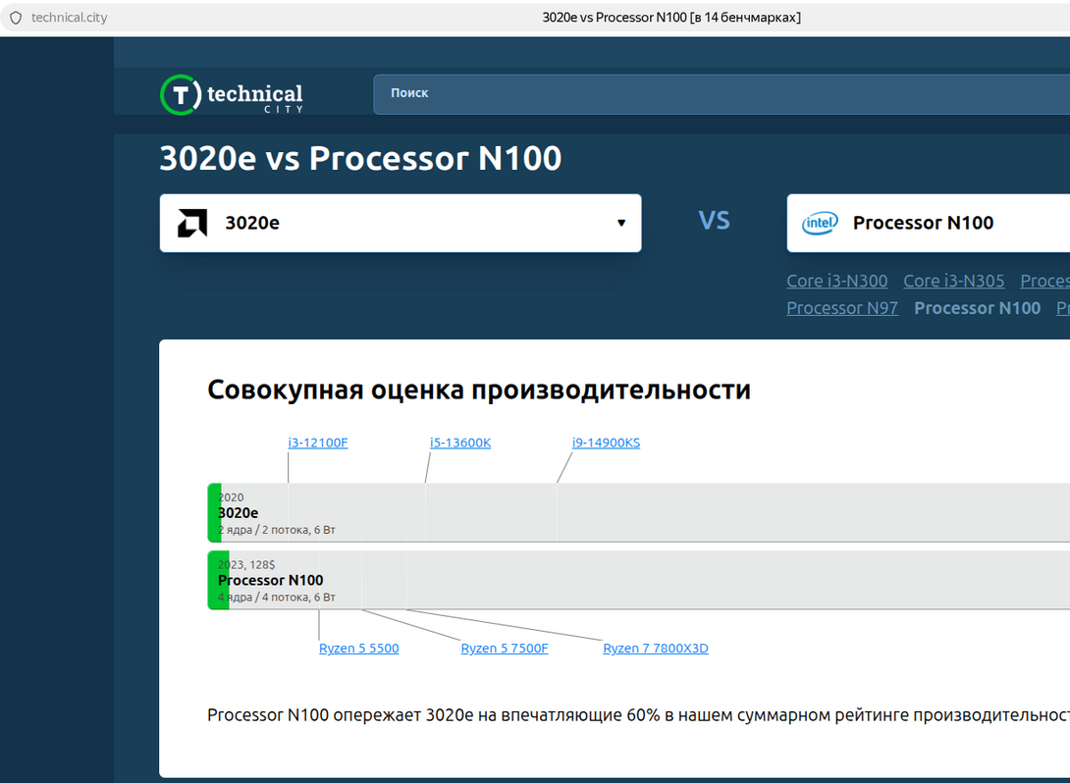Click 'Совокупная оценка производительности' heading
Viewport: 1070px width, 783px height.
[x=479, y=391]
